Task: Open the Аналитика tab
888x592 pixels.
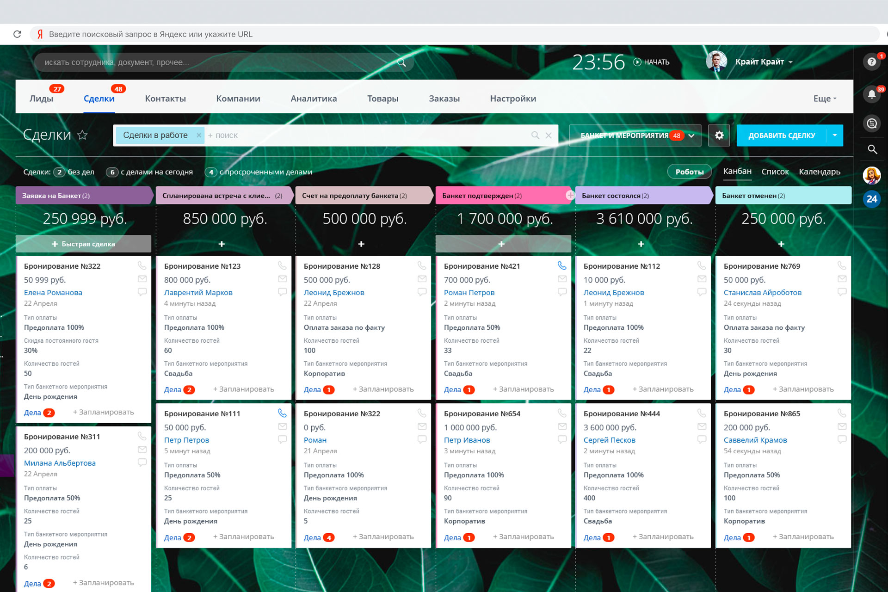Action: pos(314,99)
